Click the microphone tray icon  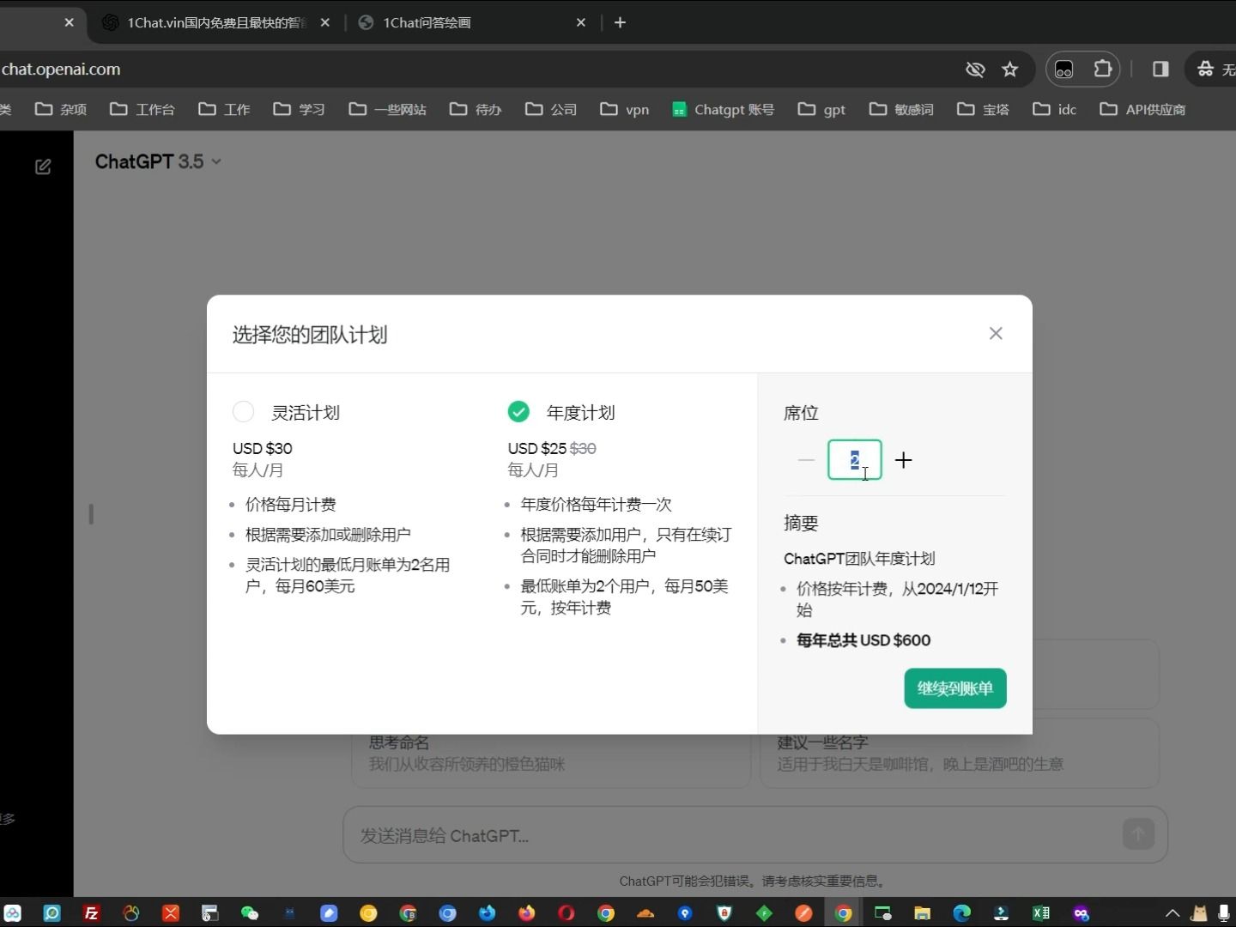point(1224,913)
